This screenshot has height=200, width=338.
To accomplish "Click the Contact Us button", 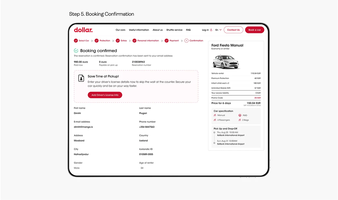I will click(x=233, y=30).
